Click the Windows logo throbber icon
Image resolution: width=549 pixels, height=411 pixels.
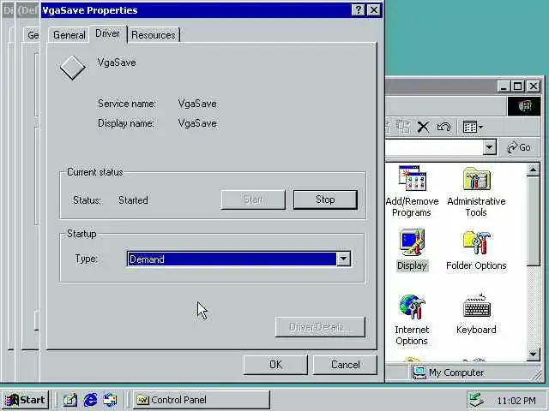point(524,106)
